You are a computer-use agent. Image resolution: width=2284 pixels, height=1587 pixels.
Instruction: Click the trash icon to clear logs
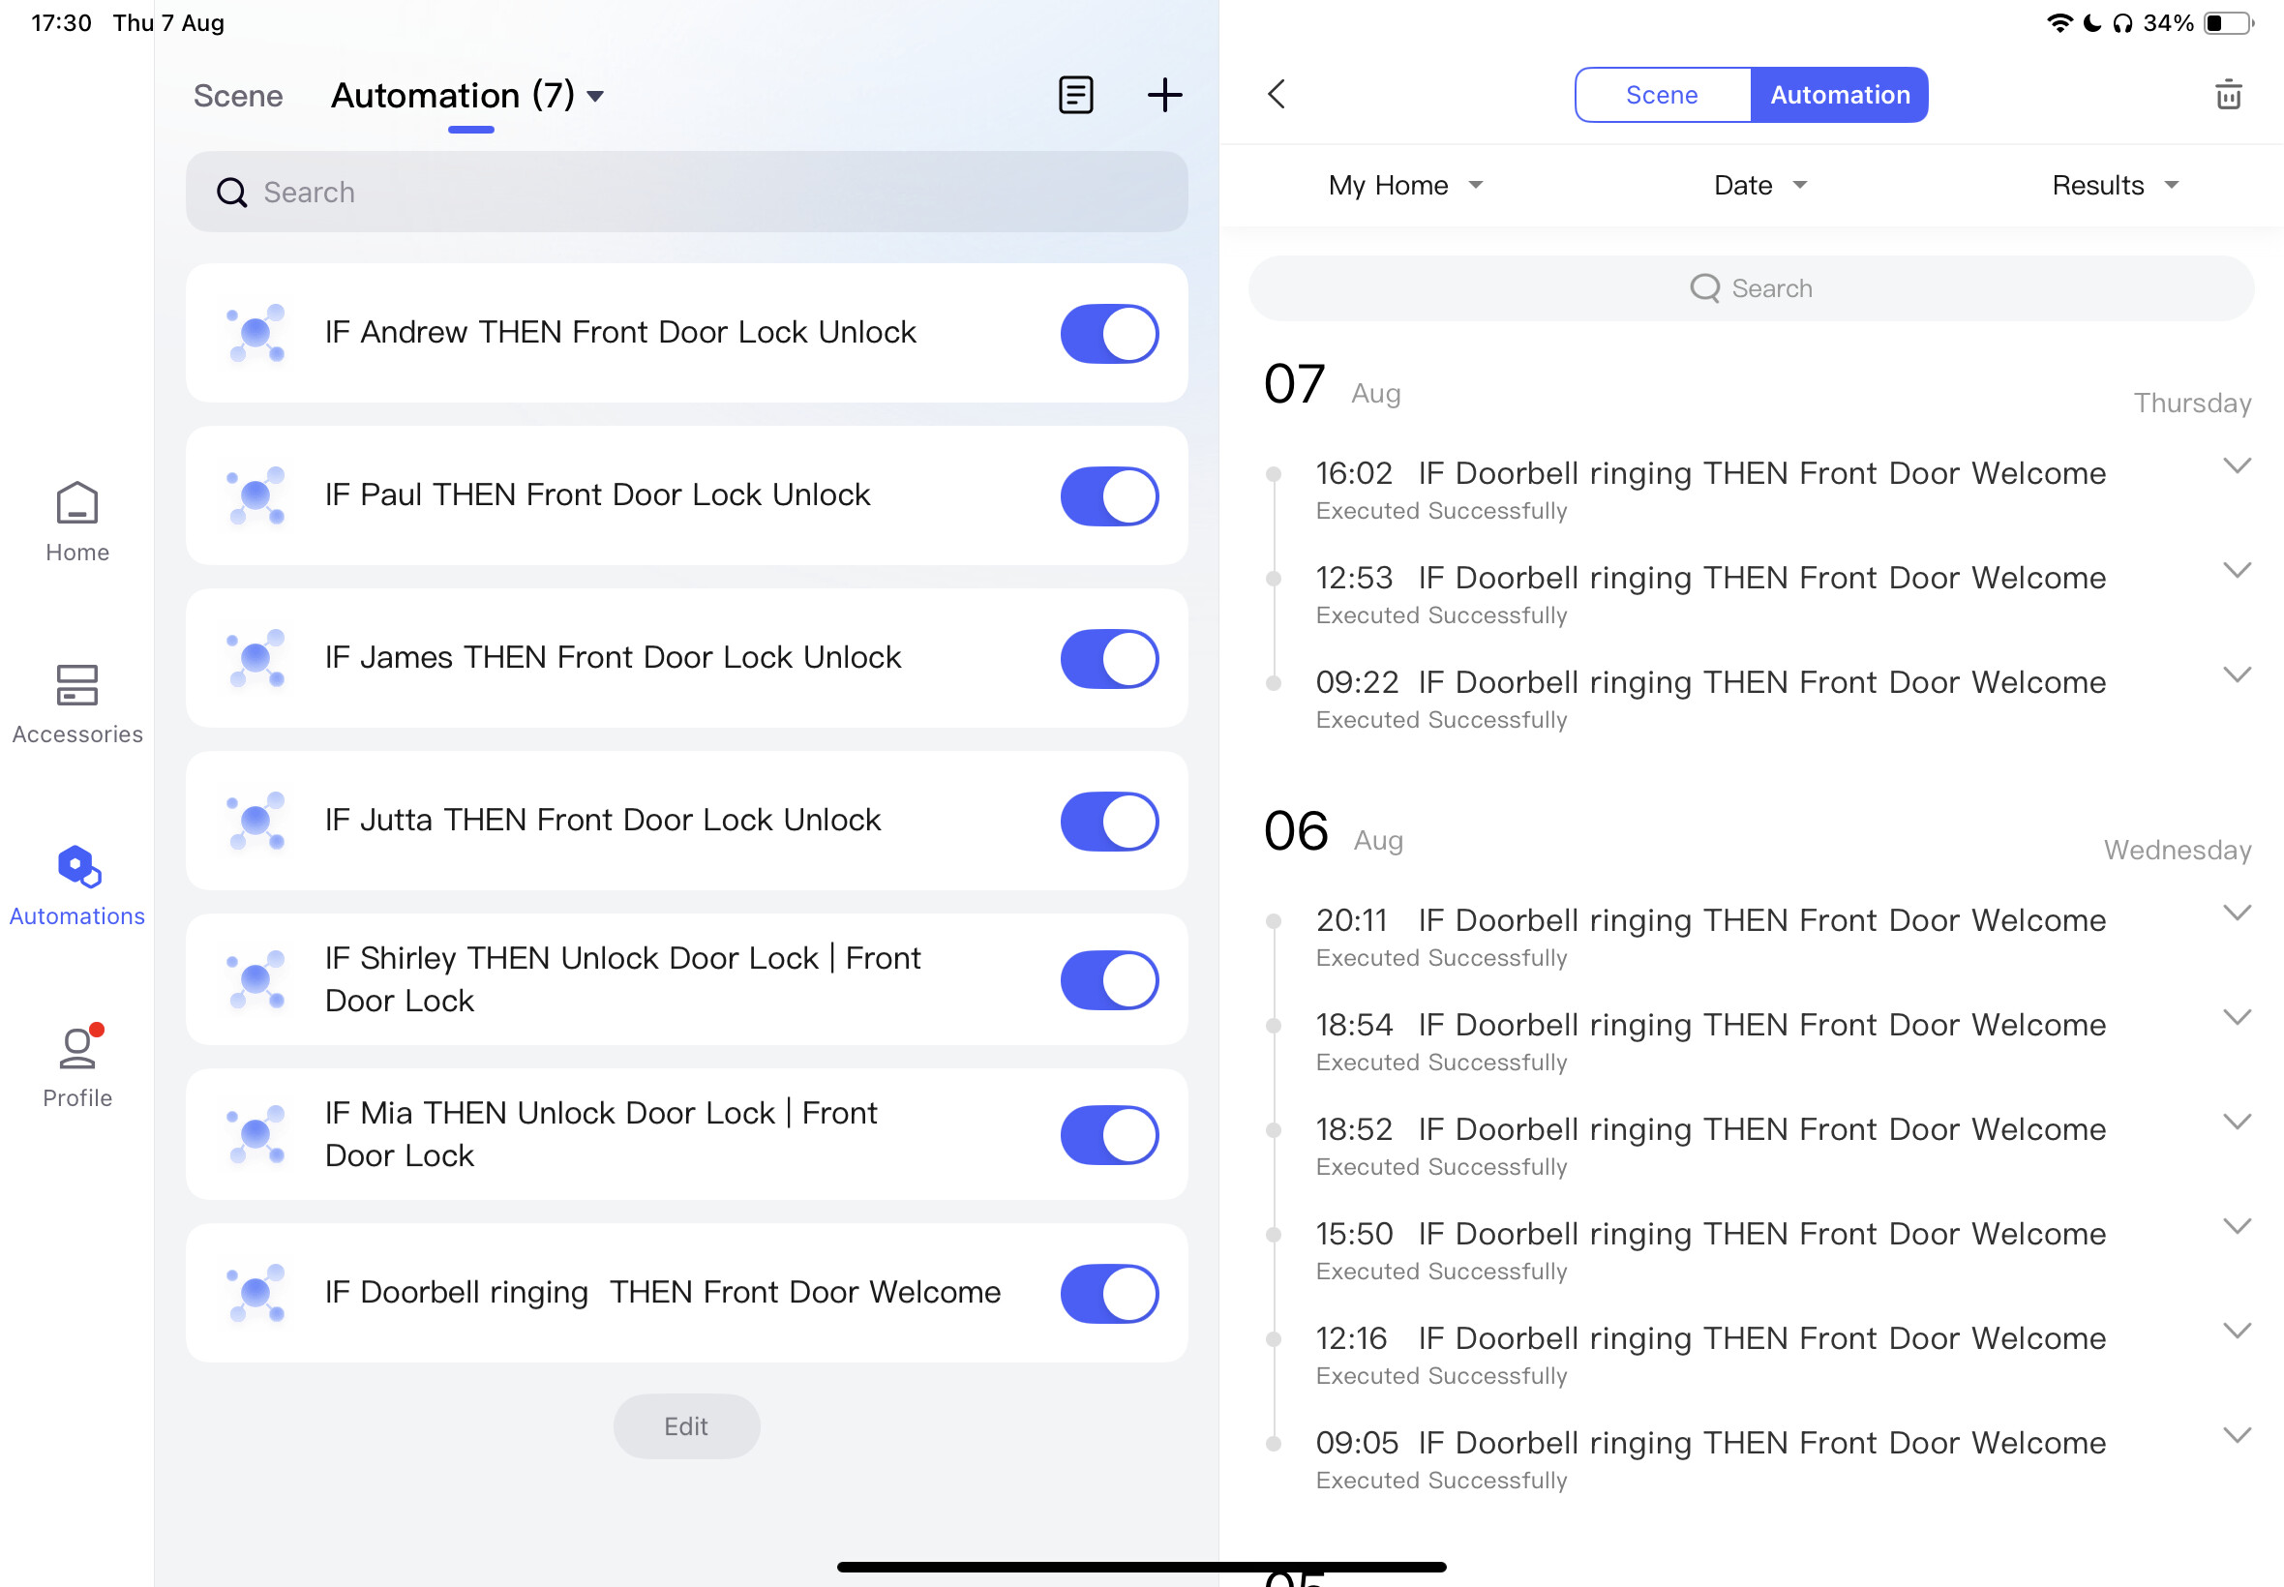click(x=2227, y=96)
